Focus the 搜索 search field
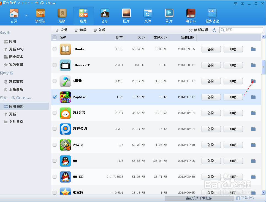 point(241,30)
